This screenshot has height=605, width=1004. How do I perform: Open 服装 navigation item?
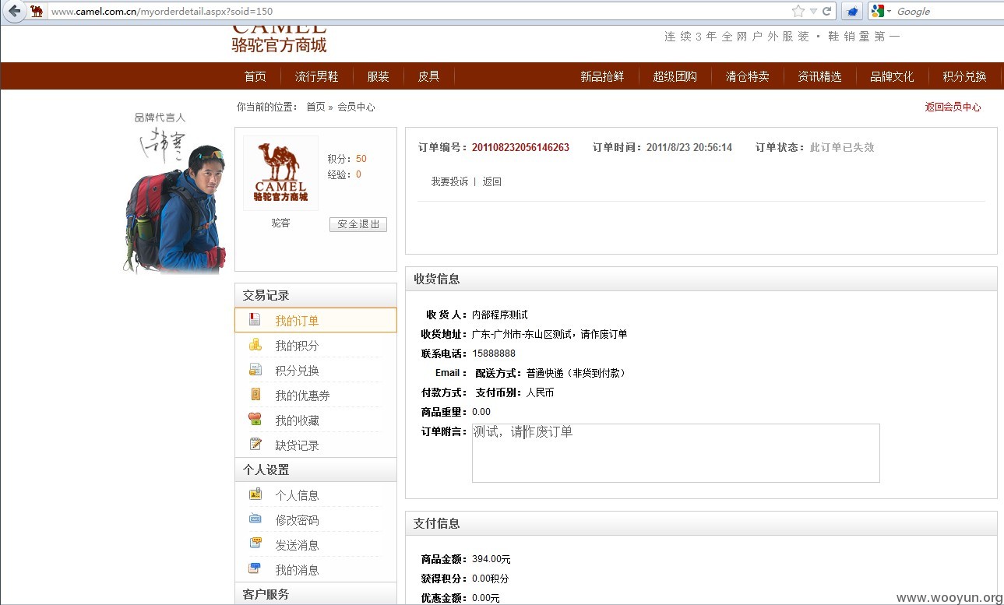coord(378,76)
